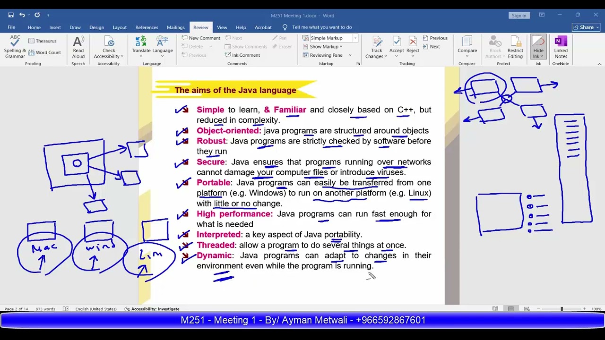This screenshot has width=605, height=340.
Task: Switch to the Mailings tab
Action: pyautogui.click(x=175, y=27)
